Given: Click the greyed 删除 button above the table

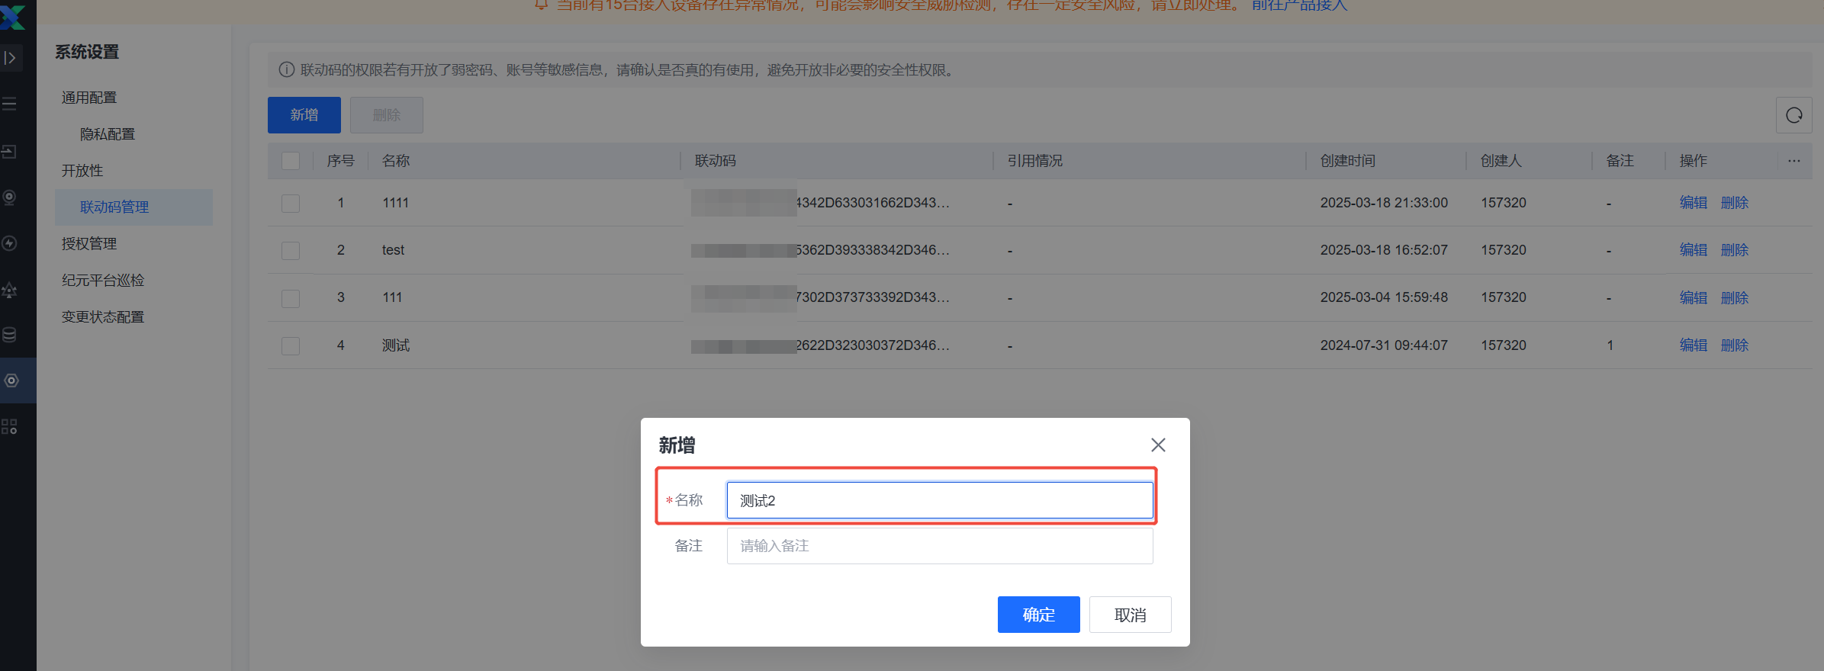Looking at the screenshot, I should (x=387, y=115).
